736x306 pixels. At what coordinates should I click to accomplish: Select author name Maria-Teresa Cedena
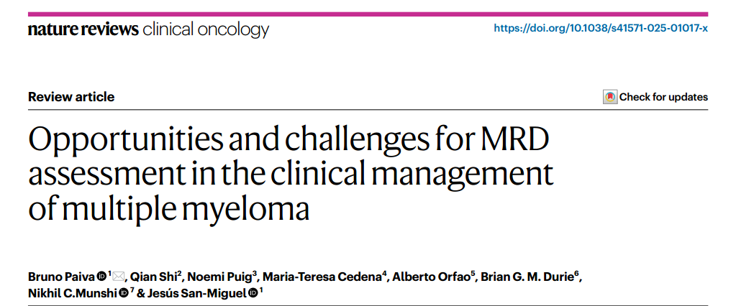pos(322,277)
